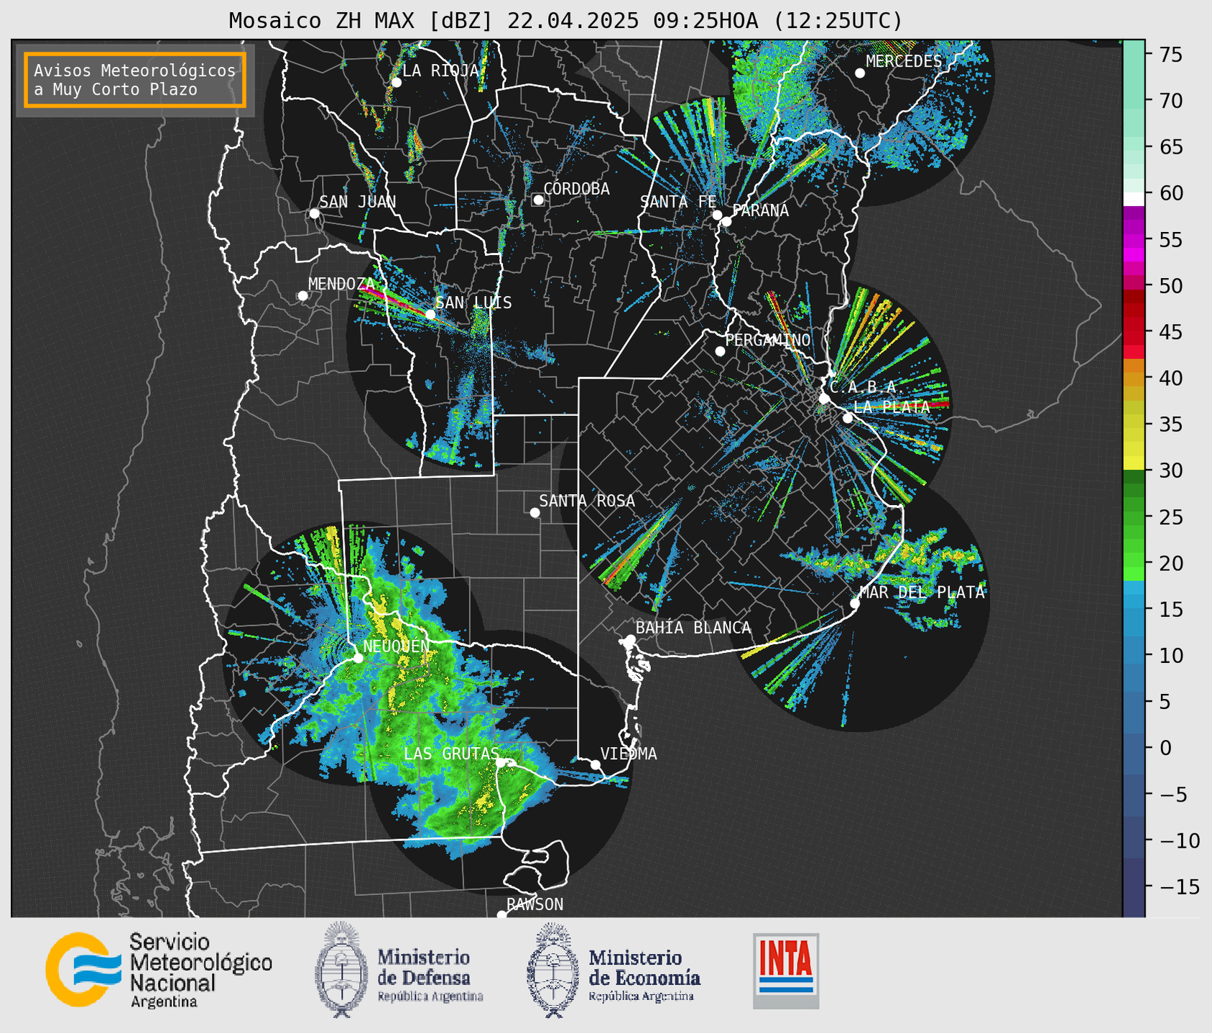Select the SAN LUIS city marker
Image resolution: width=1212 pixels, height=1033 pixels.
click(x=430, y=314)
